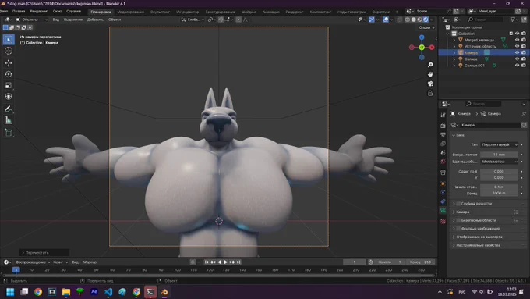Open the Правка menu
The image size is (530, 299).
[19, 12]
